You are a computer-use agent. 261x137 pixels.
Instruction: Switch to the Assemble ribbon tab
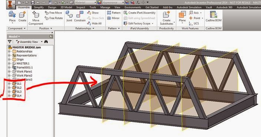click(x=24, y=7)
